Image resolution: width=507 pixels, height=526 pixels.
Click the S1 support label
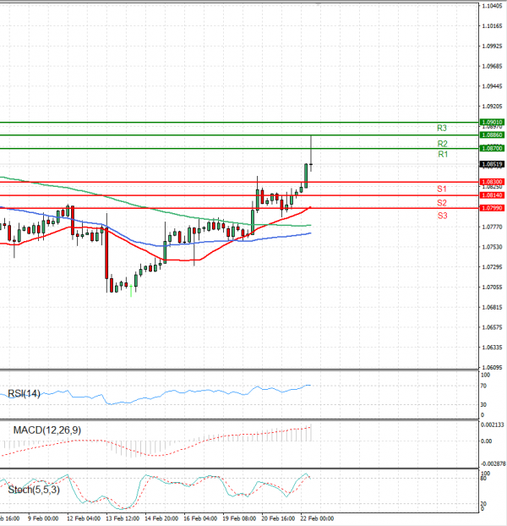click(x=442, y=189)
